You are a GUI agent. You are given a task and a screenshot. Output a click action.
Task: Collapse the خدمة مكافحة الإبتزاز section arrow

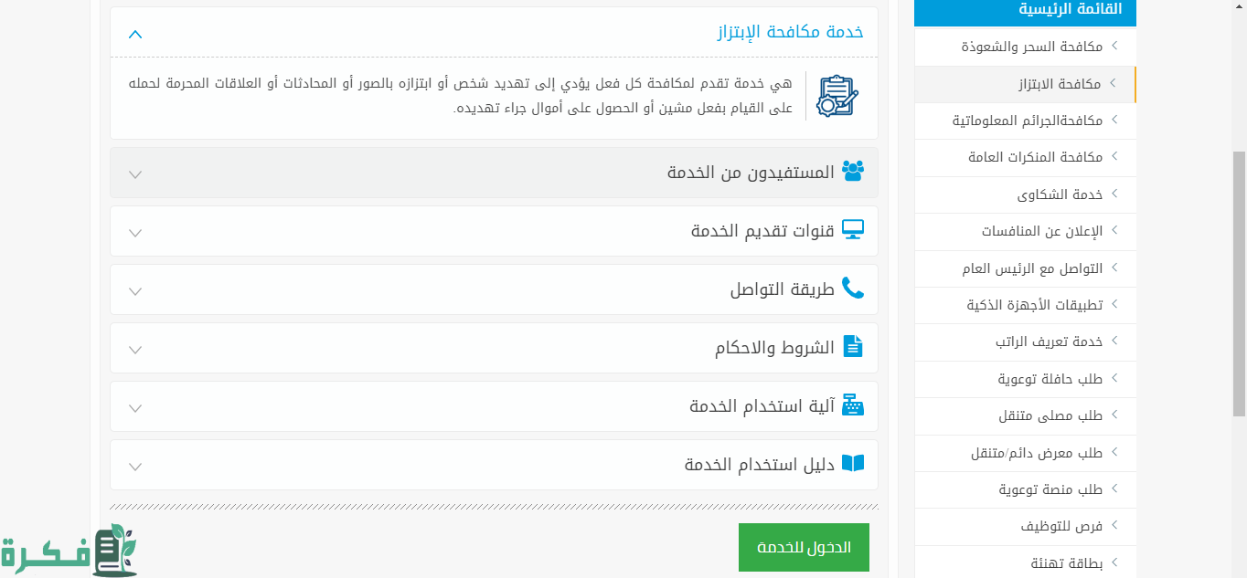[x=135, y=35]
